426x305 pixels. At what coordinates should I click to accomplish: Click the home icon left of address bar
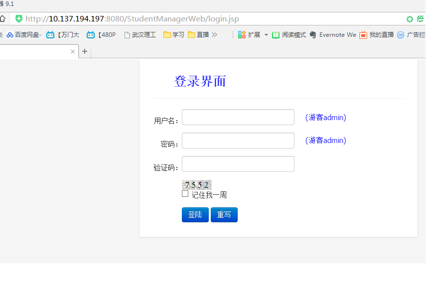(x=2, y=19)
